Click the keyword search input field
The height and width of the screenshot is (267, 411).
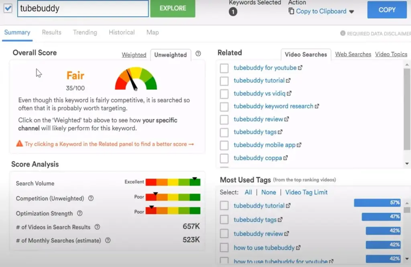pos(83,8)
